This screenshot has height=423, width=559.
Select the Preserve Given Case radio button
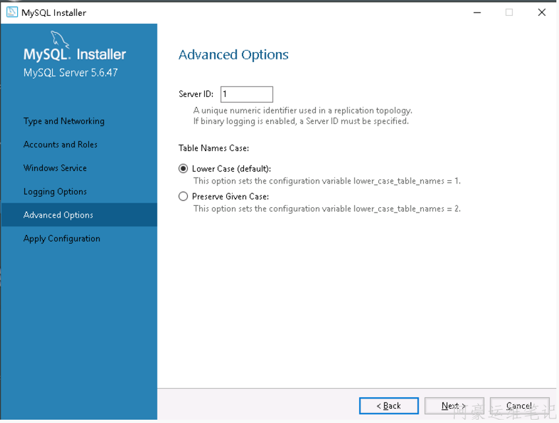[x=183, y=197]
